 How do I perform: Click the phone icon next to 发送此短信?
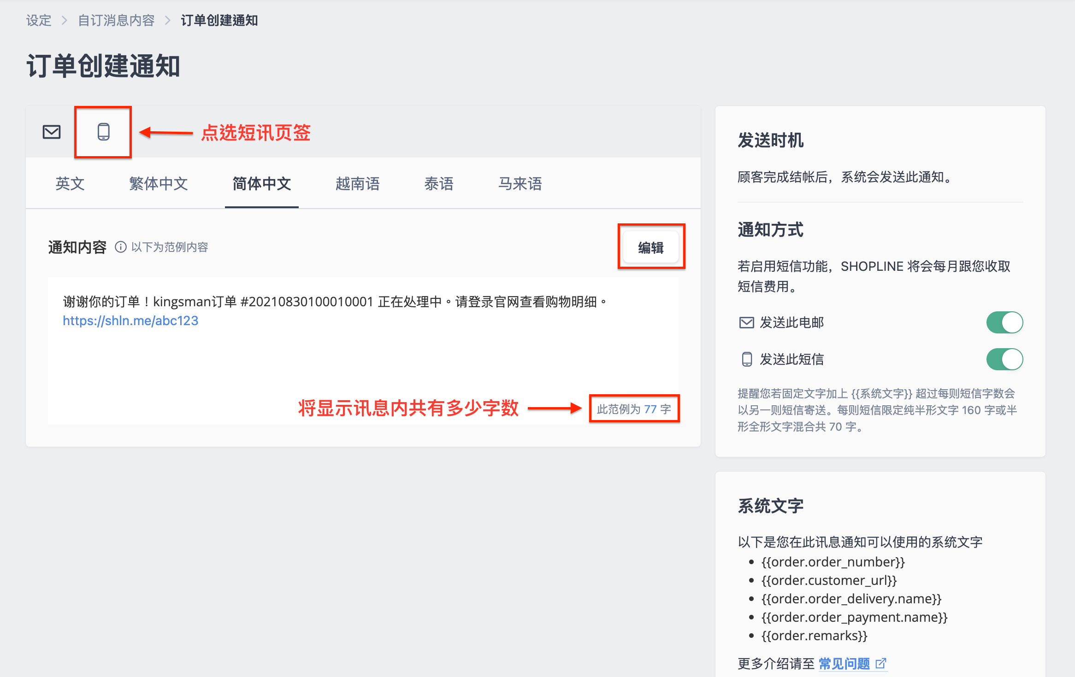tap(746, 359)
